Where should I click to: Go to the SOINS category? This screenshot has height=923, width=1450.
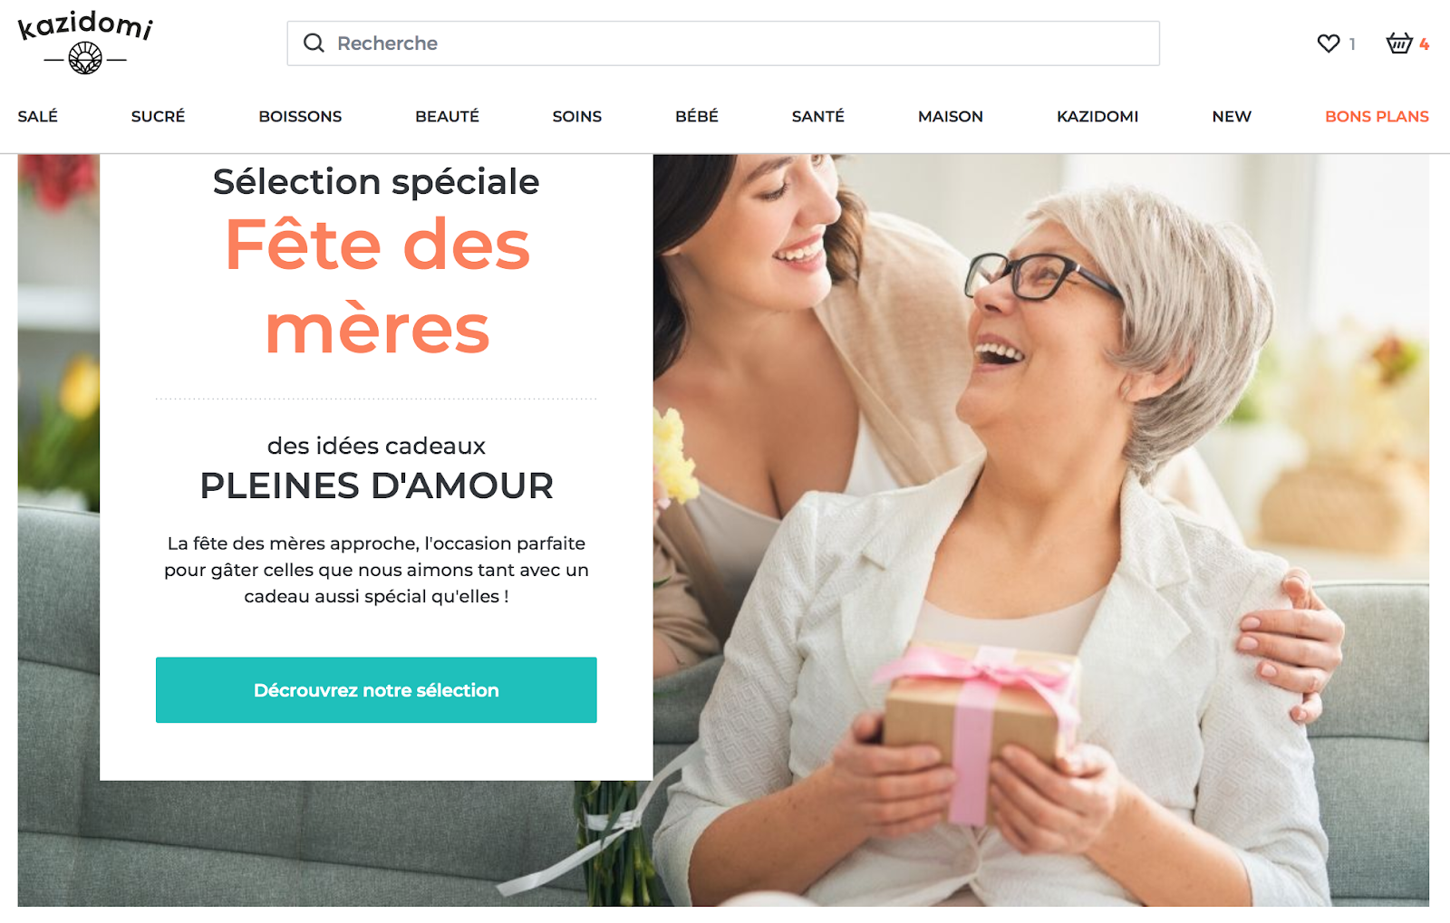click(577, 116)
